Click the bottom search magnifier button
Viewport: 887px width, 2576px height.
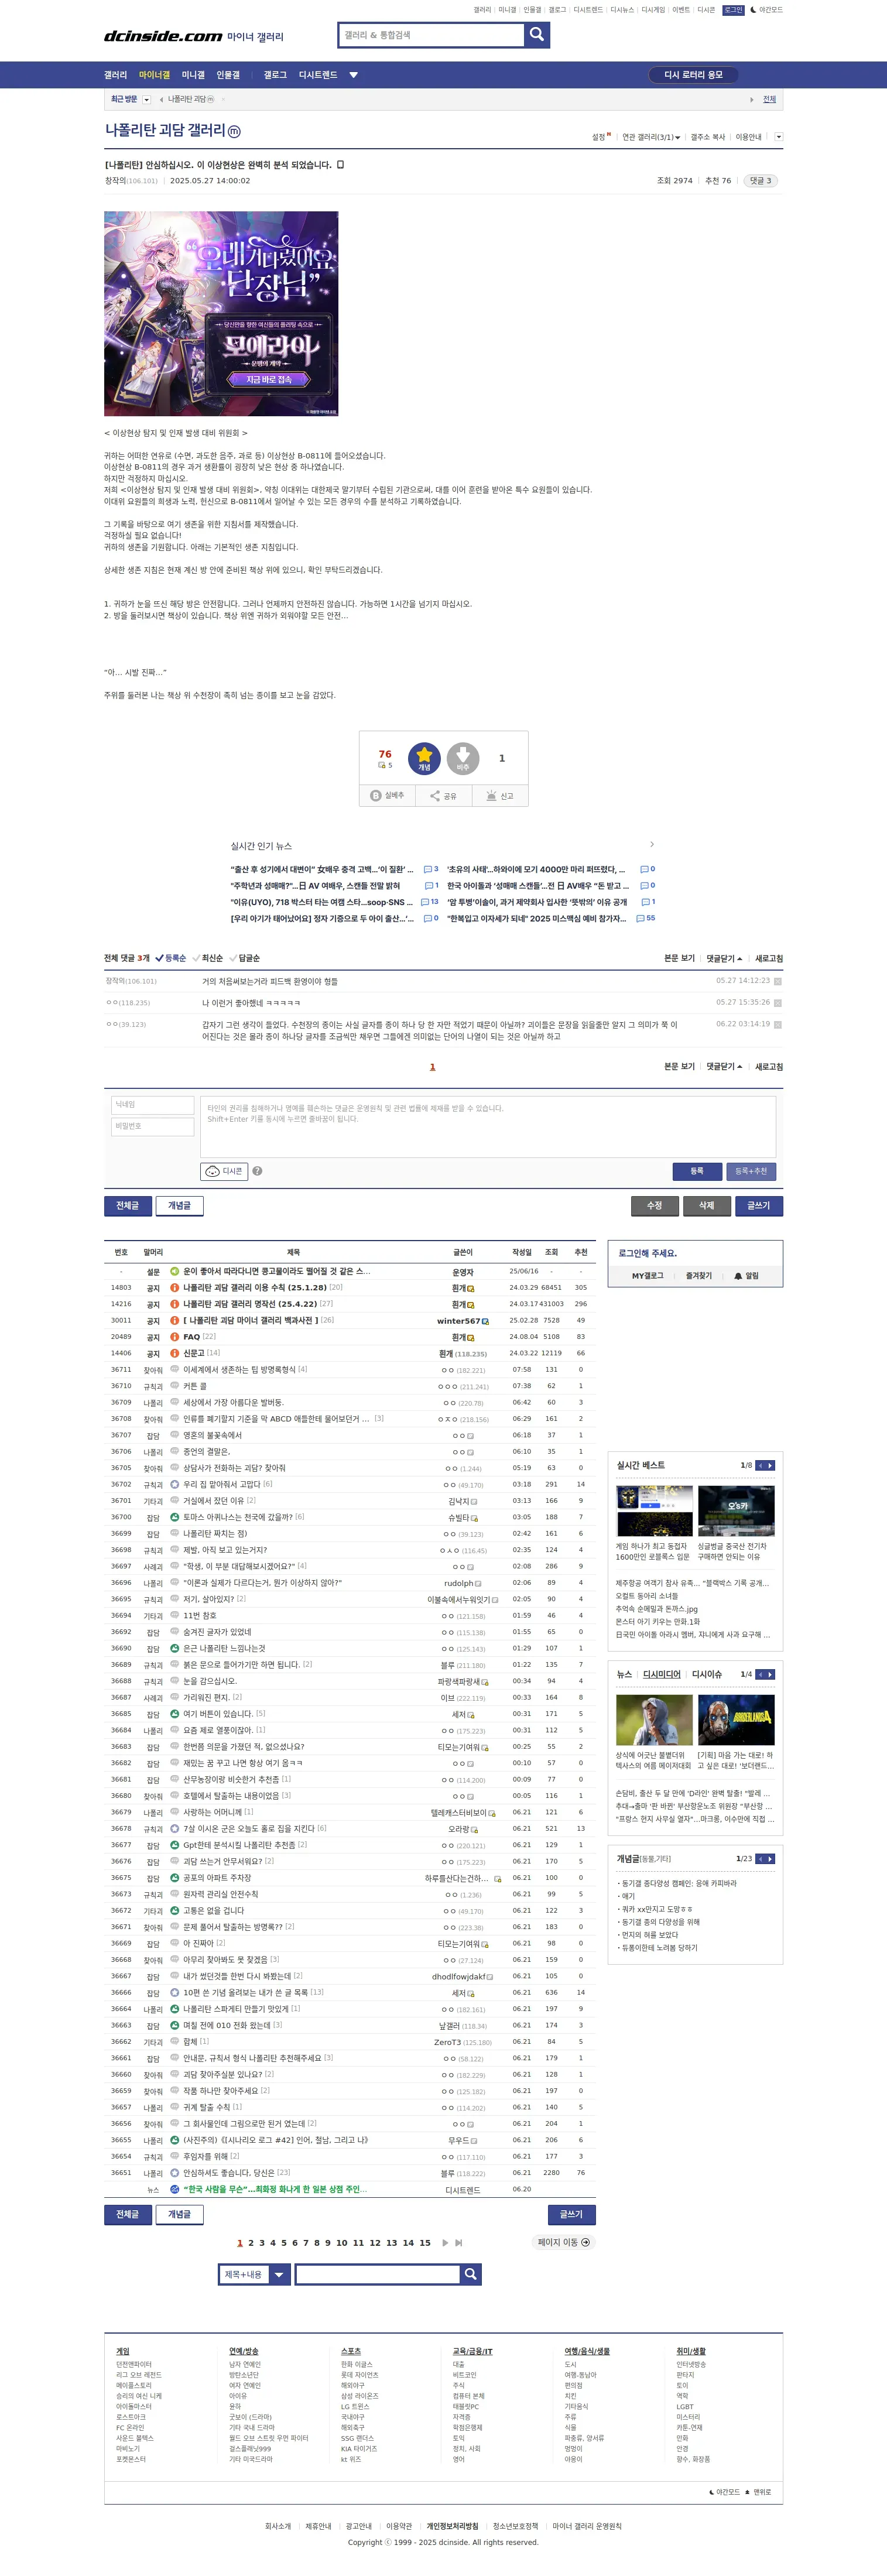click(x=470, y=2275)
